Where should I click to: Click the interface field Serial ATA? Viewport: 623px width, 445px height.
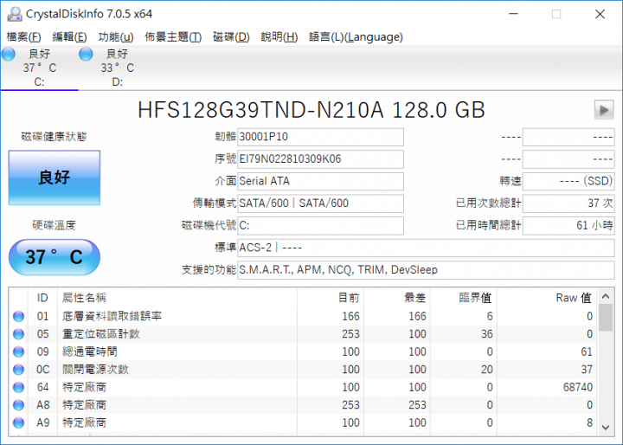pos(320,181)
